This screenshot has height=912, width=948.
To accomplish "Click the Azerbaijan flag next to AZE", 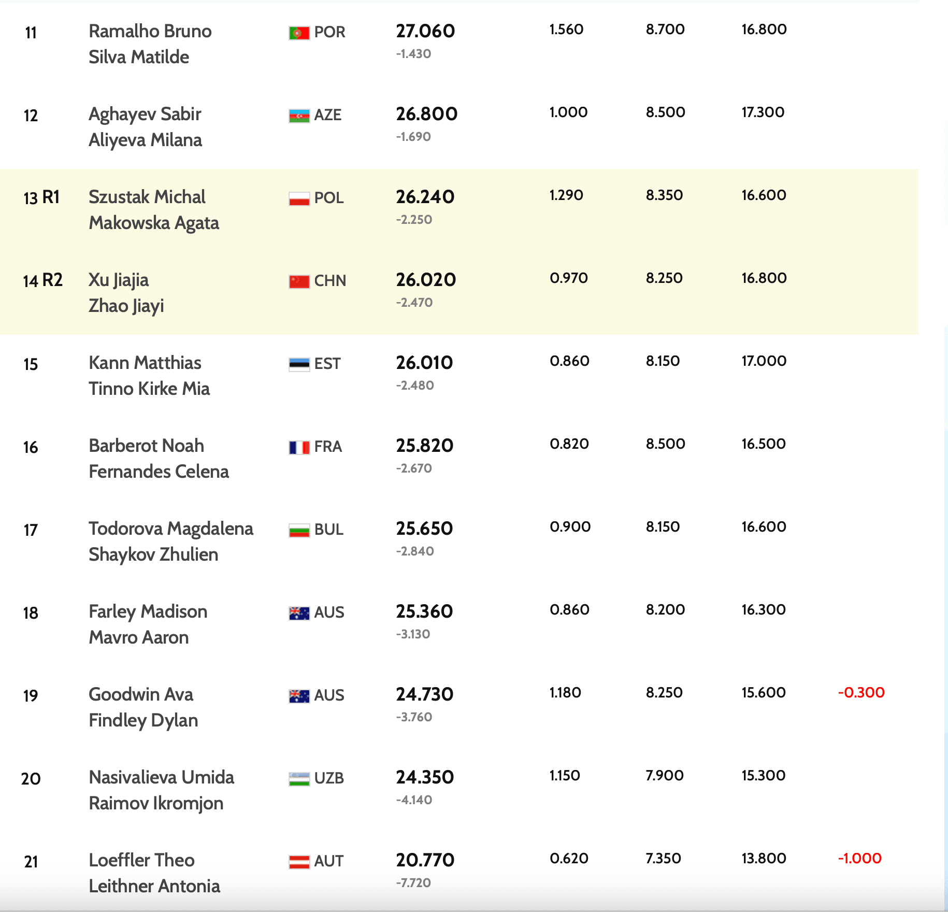I will coord(299,116).
